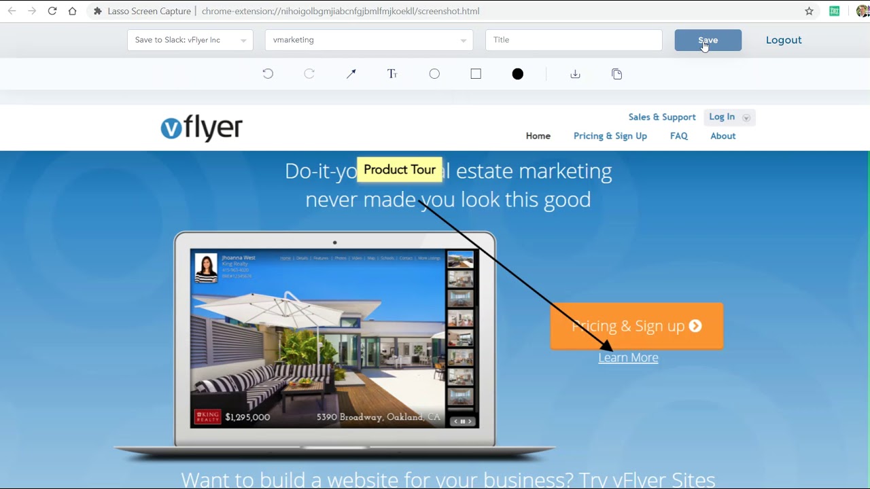Select the rectangle shape tool
The height and width of the screenshot is (489, 870).
pyautogui.click(x=476, y=74)
